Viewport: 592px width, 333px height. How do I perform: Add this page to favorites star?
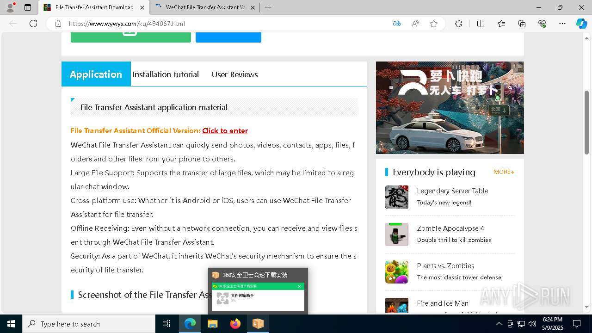(x=434, y=24)
